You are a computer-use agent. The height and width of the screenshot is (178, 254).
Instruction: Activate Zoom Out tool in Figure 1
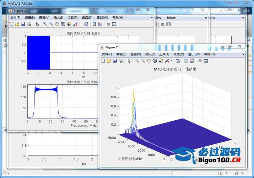(x=51, y=24)
